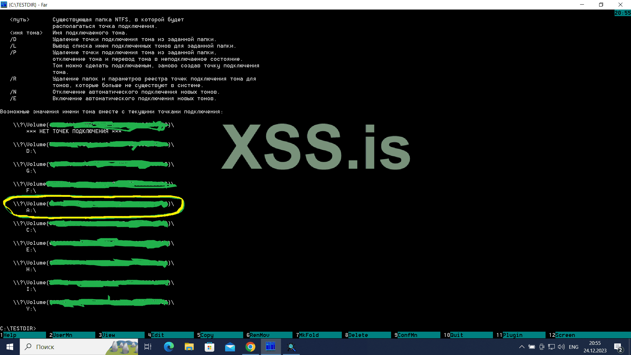Expand the hidden system tray icons chevron
Image resolution: width=631 pixels, height=355 pixels.
[x=522, y=347]
